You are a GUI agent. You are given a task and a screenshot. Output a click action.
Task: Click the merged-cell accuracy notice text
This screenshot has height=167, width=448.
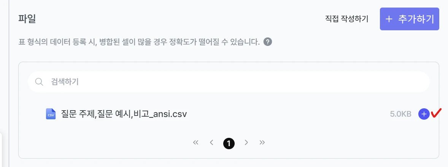coord(139,42)
